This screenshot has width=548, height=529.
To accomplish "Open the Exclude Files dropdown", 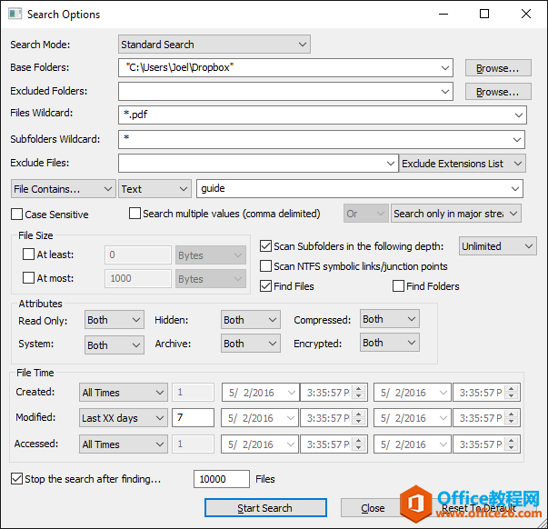I will pyautogui.click(x=391, y=164).
